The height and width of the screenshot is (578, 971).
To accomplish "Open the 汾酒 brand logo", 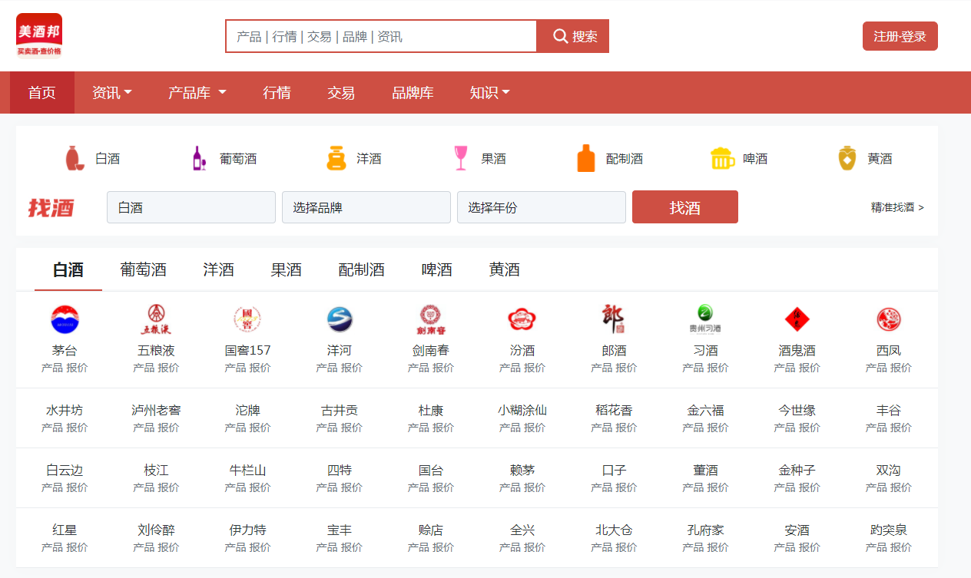I will tap(522, 319).
